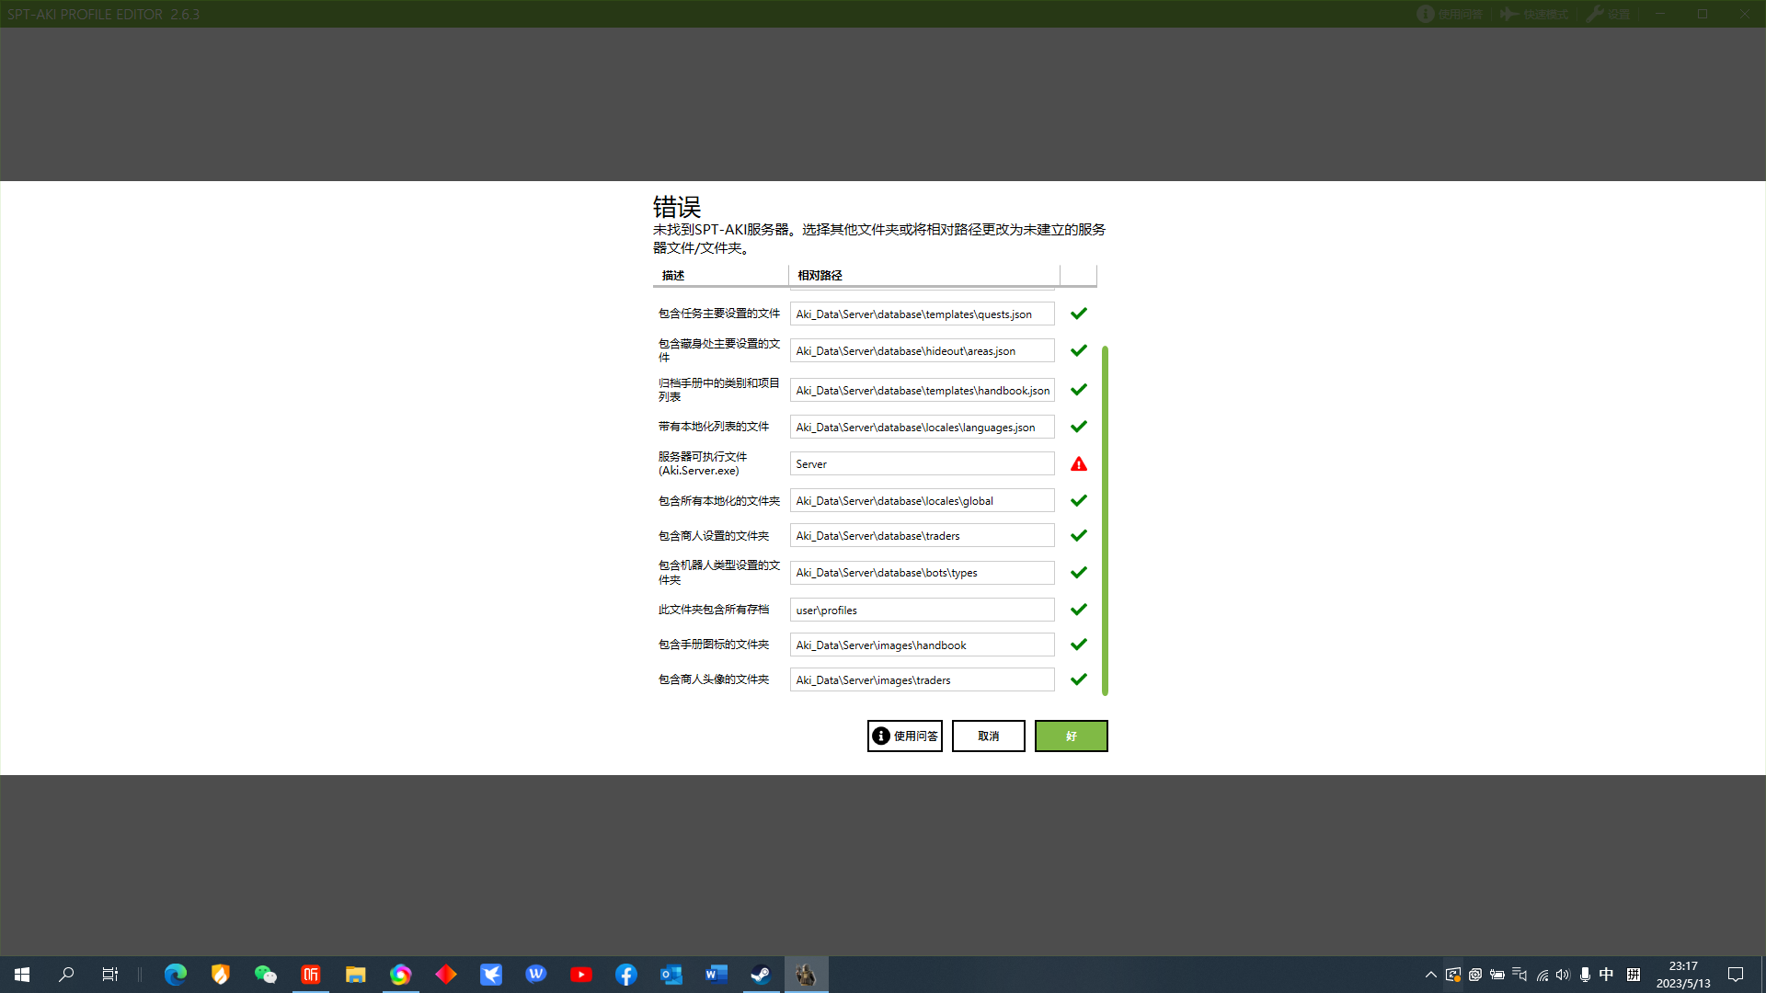Open the Windows Start menu

[x=20, y=974]
